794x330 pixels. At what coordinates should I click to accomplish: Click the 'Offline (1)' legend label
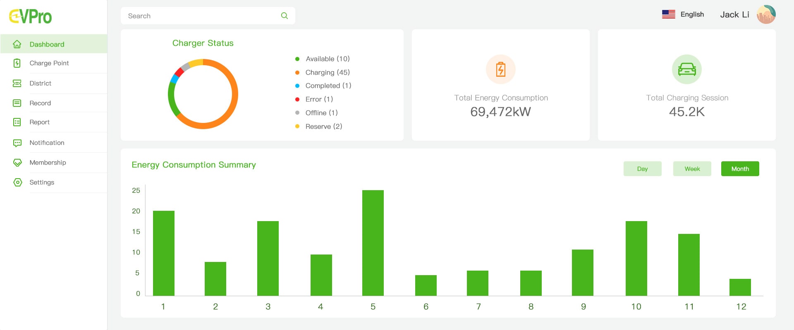click(x=322, y=113)
